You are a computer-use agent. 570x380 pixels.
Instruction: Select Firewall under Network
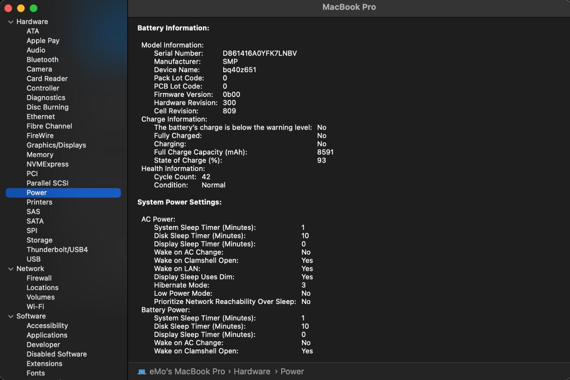pyautogui.click(x=39, y=278)
